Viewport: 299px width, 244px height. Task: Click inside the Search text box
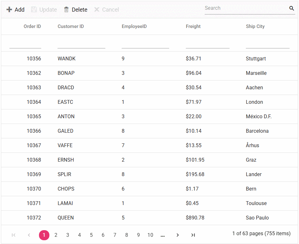tap(245, 8)
